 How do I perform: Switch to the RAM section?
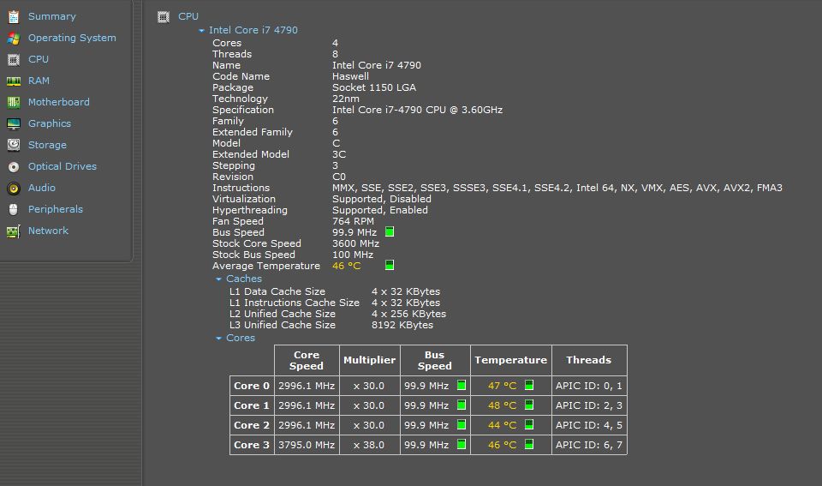(x=39, y=81)
